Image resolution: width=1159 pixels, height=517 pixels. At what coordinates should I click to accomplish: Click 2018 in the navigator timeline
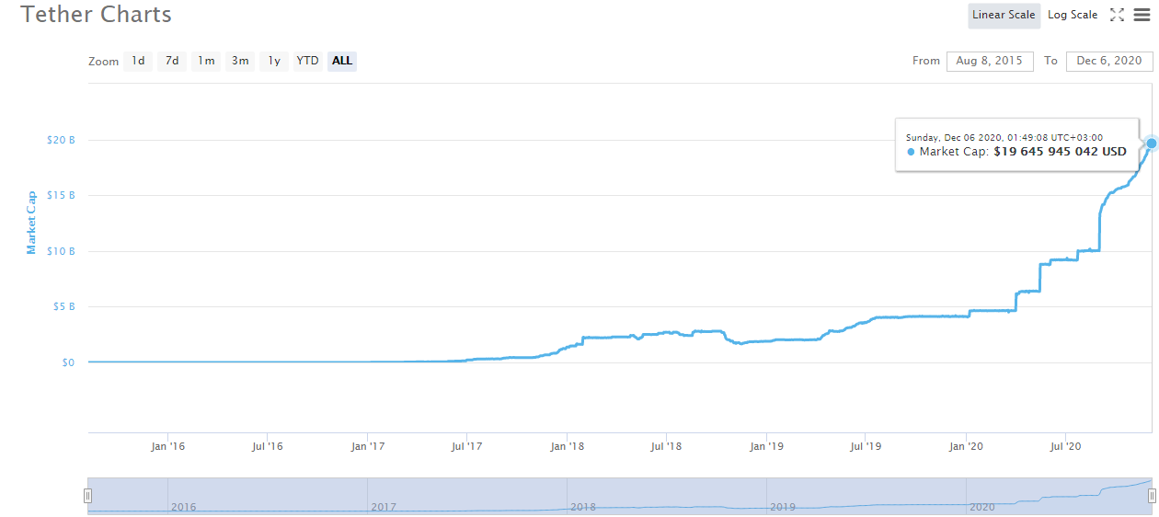tap(583, 507)
